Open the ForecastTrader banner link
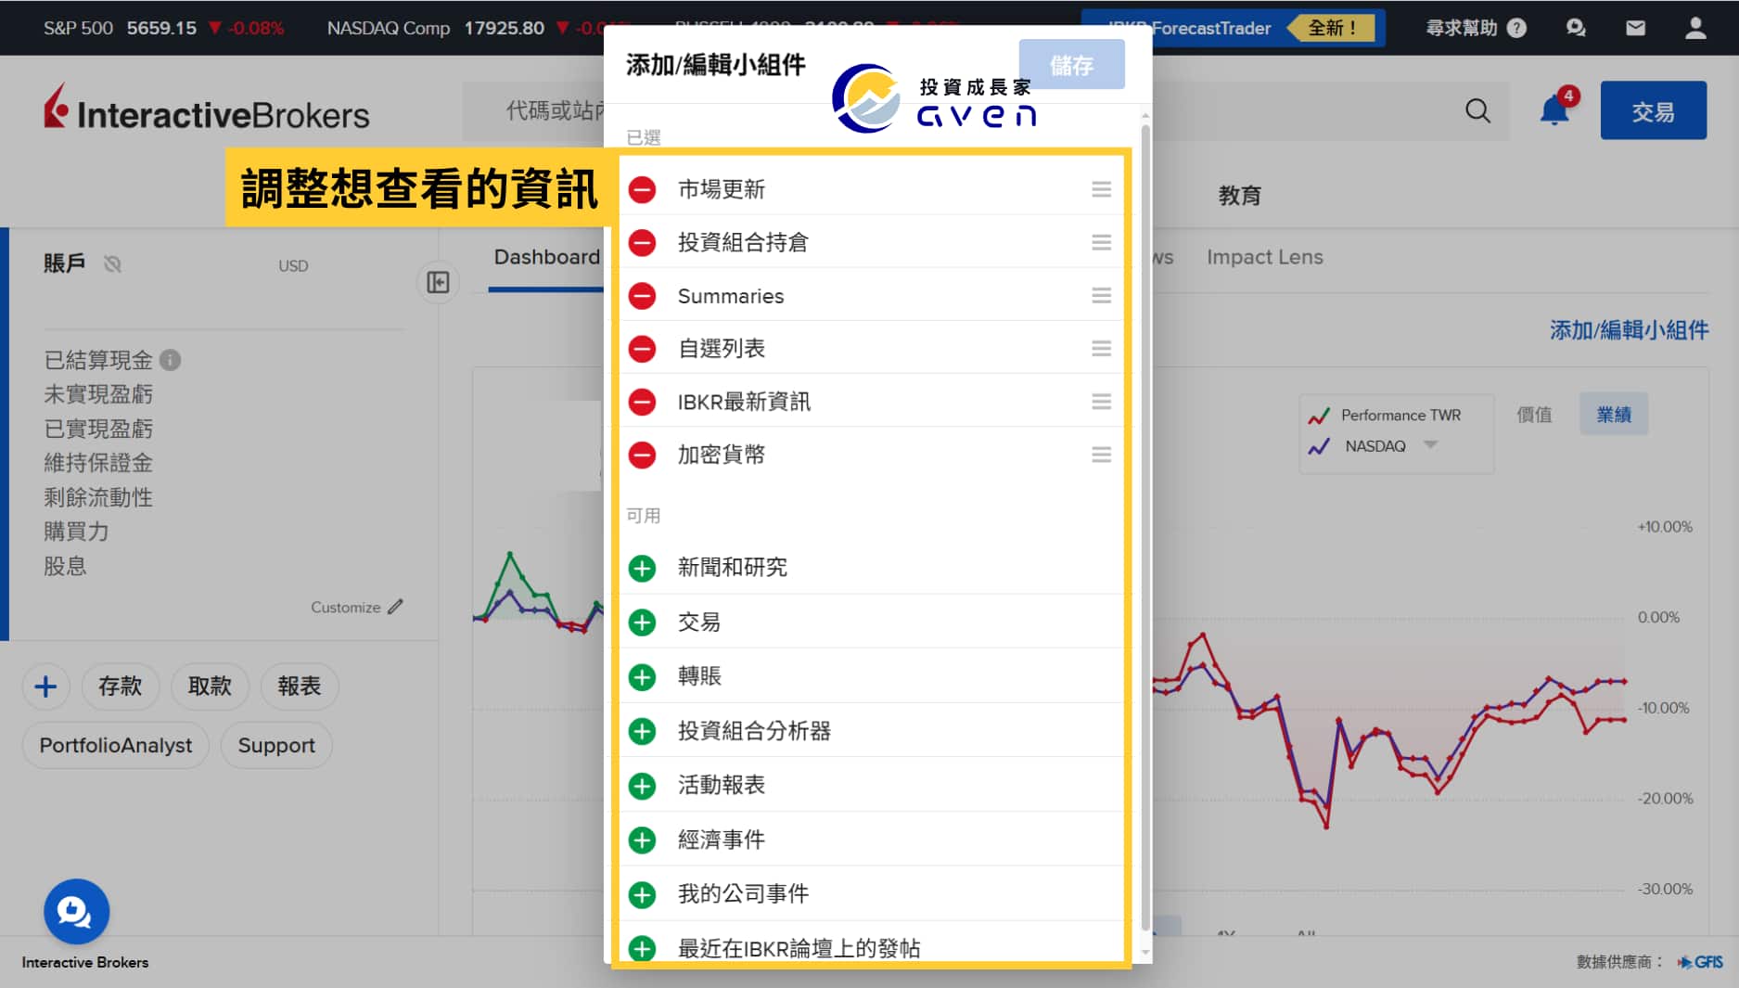This screenshot has width=1739, height=988. [1234, 28]
